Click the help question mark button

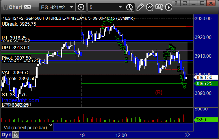click(176, 3)
